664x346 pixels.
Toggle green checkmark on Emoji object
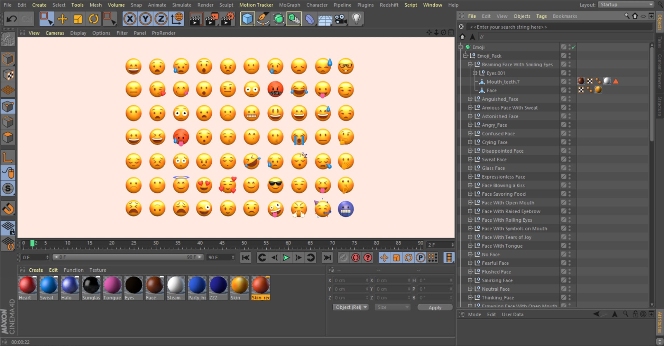coord(573,47)
